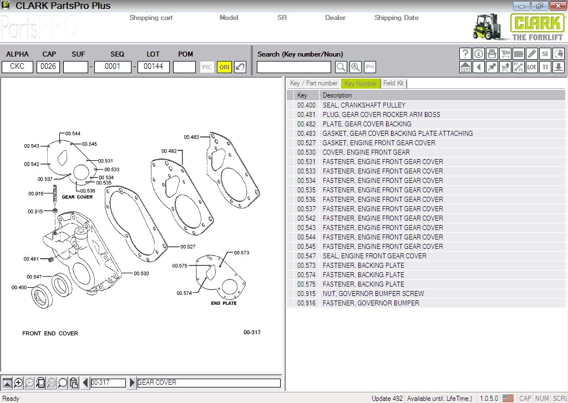This screenshot has width=568, height=403.
Task: Open the shopping cart icon
Action: tap(505, 54)
